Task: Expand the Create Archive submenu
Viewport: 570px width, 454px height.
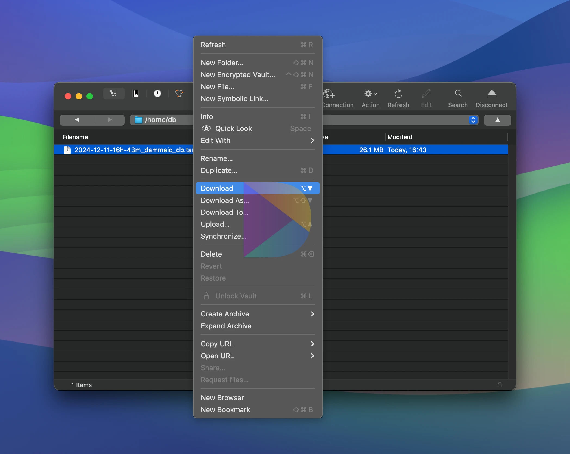Action: (258, 314)
